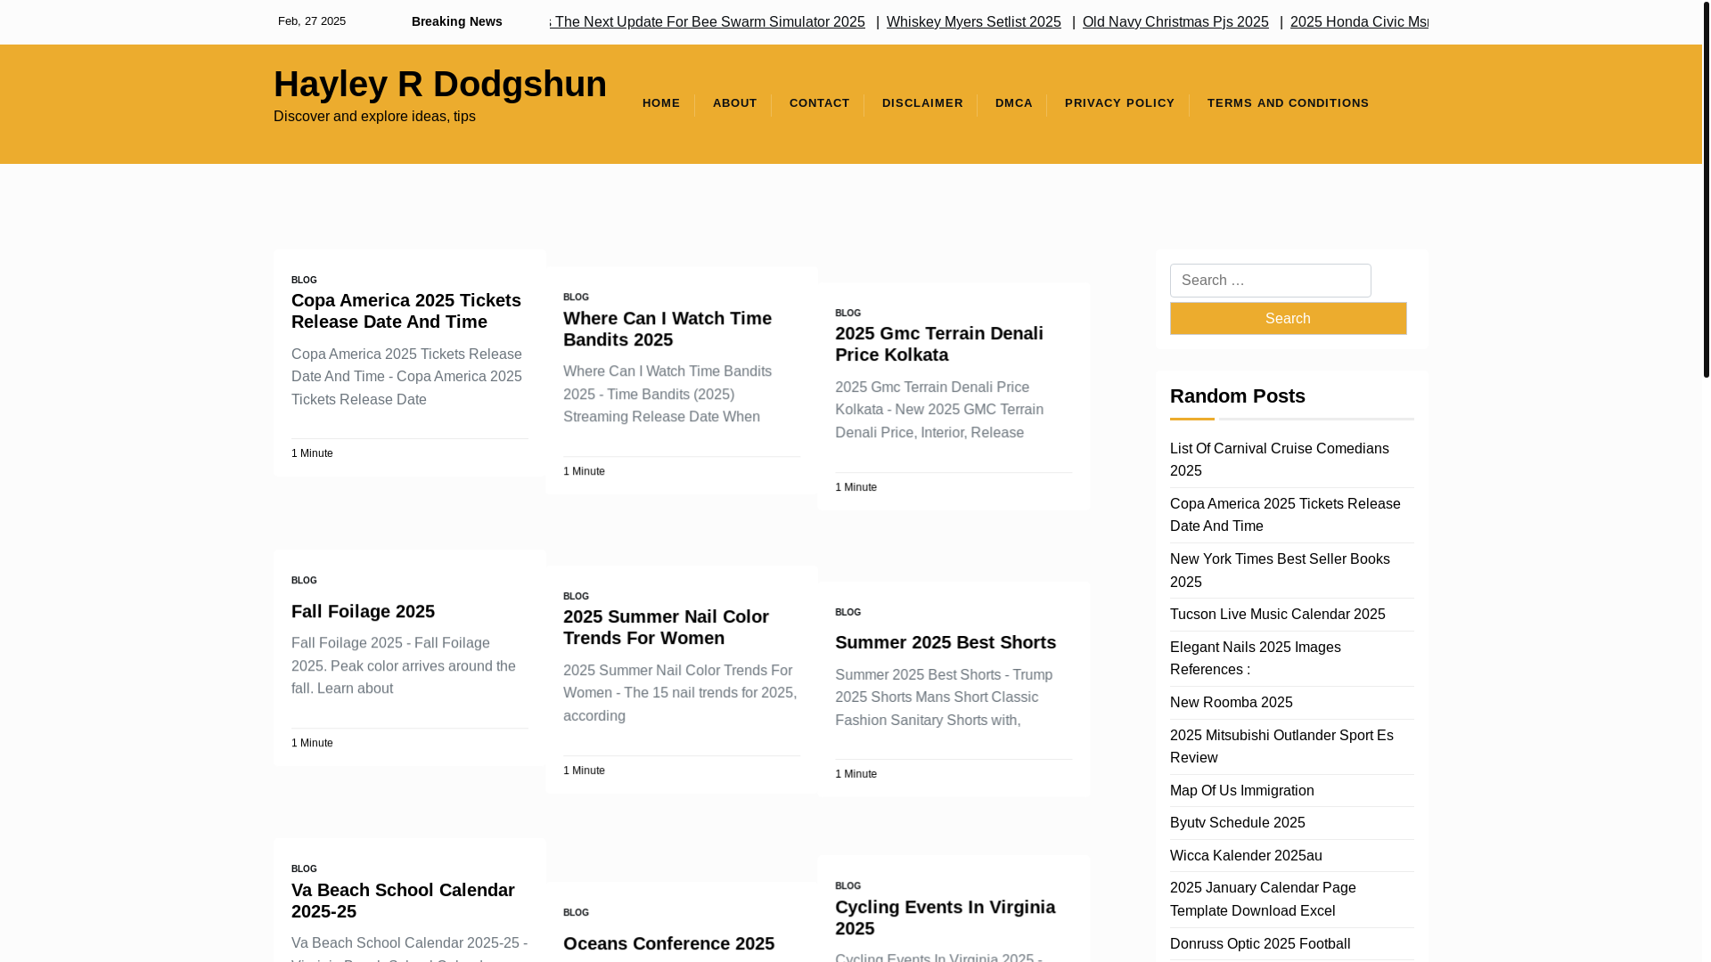Open List Of Carnival Cruise Comedians 2025
Viewport: 1711px width, 962px height.
[1279, 460]
